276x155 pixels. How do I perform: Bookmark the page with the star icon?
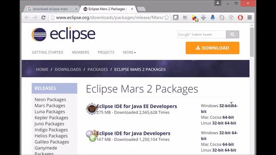click(166, 18)
